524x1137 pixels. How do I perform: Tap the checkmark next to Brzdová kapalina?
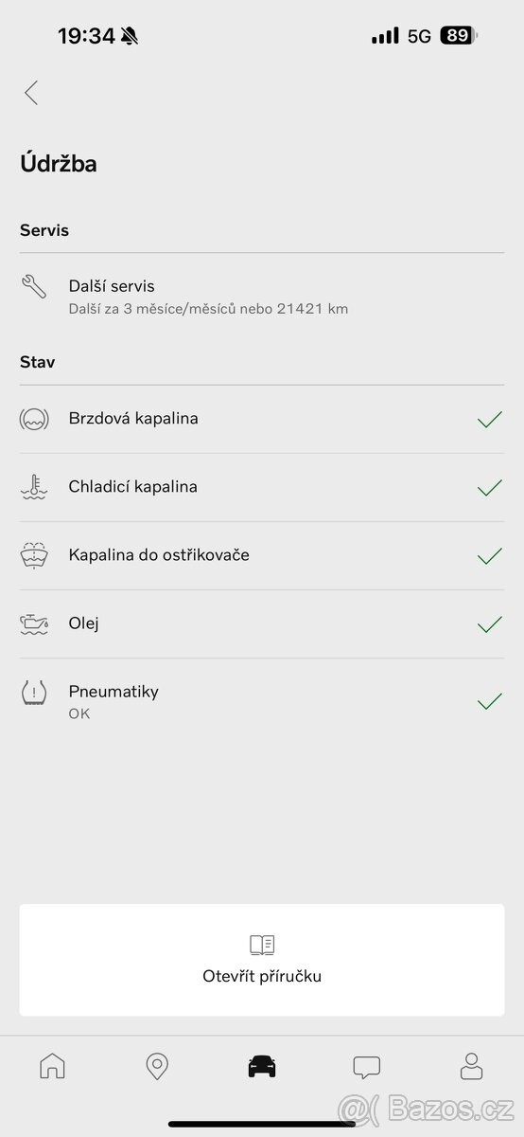pos(490,419)
